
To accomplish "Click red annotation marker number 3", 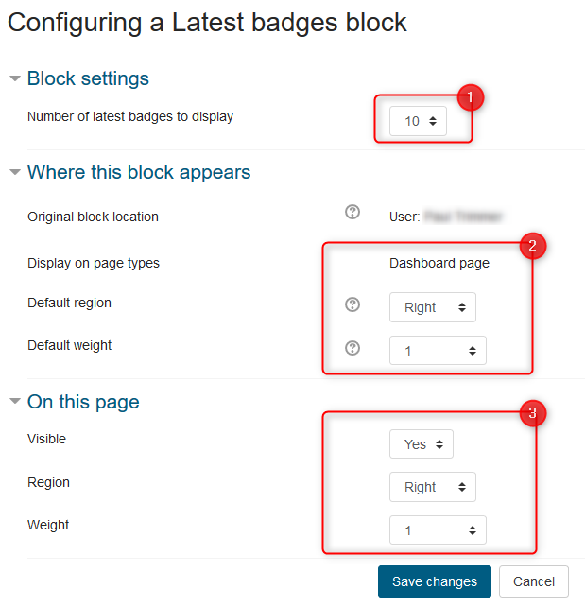I will pyautogui.click(x=533, y=413).
